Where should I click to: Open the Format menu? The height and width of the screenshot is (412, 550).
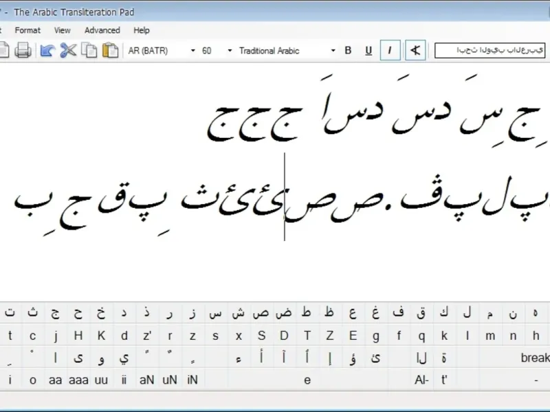pos(27,30)
